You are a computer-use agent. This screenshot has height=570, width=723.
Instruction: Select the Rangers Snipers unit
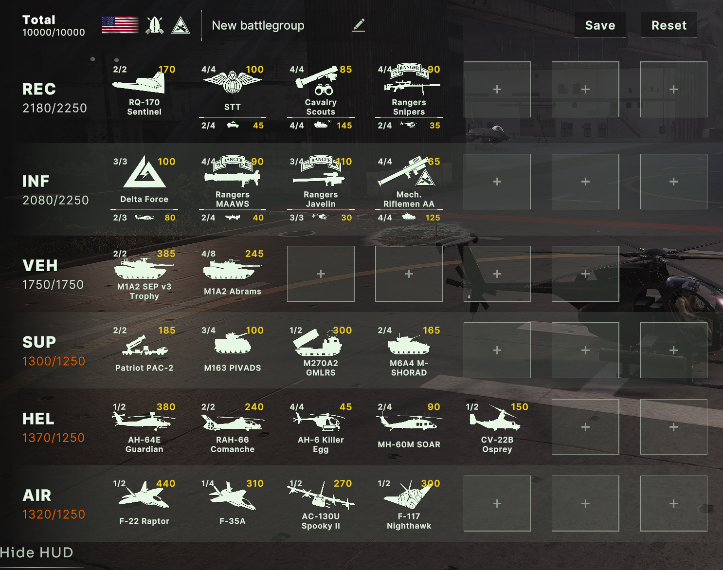click(x=409, y=89)
